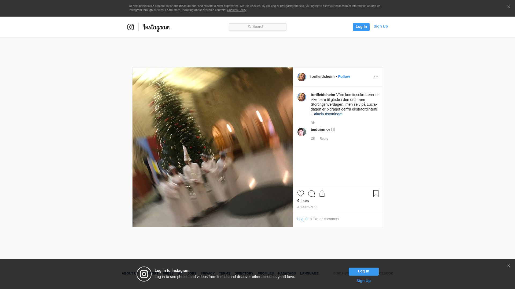Click the Instagram camera glyph logo
The height and width of the screenshot is (289, 515).
(x=130, y=27)
